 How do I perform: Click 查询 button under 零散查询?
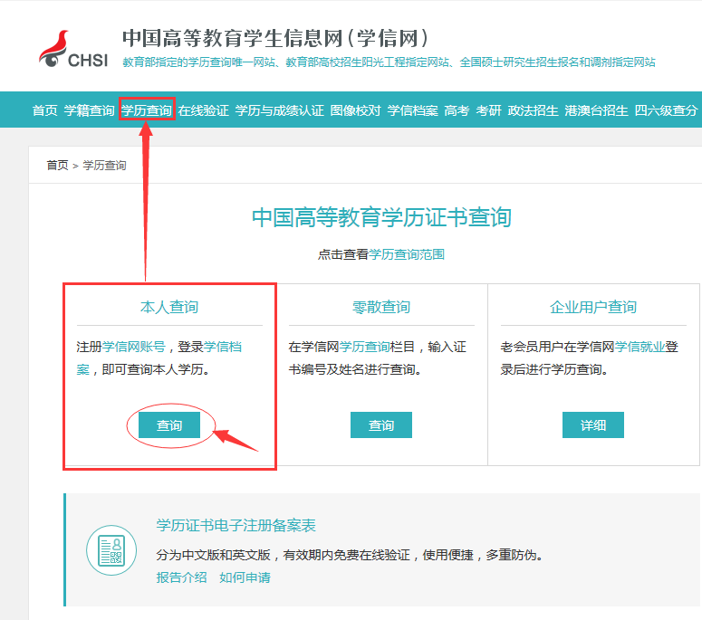[x=381, y=425]
